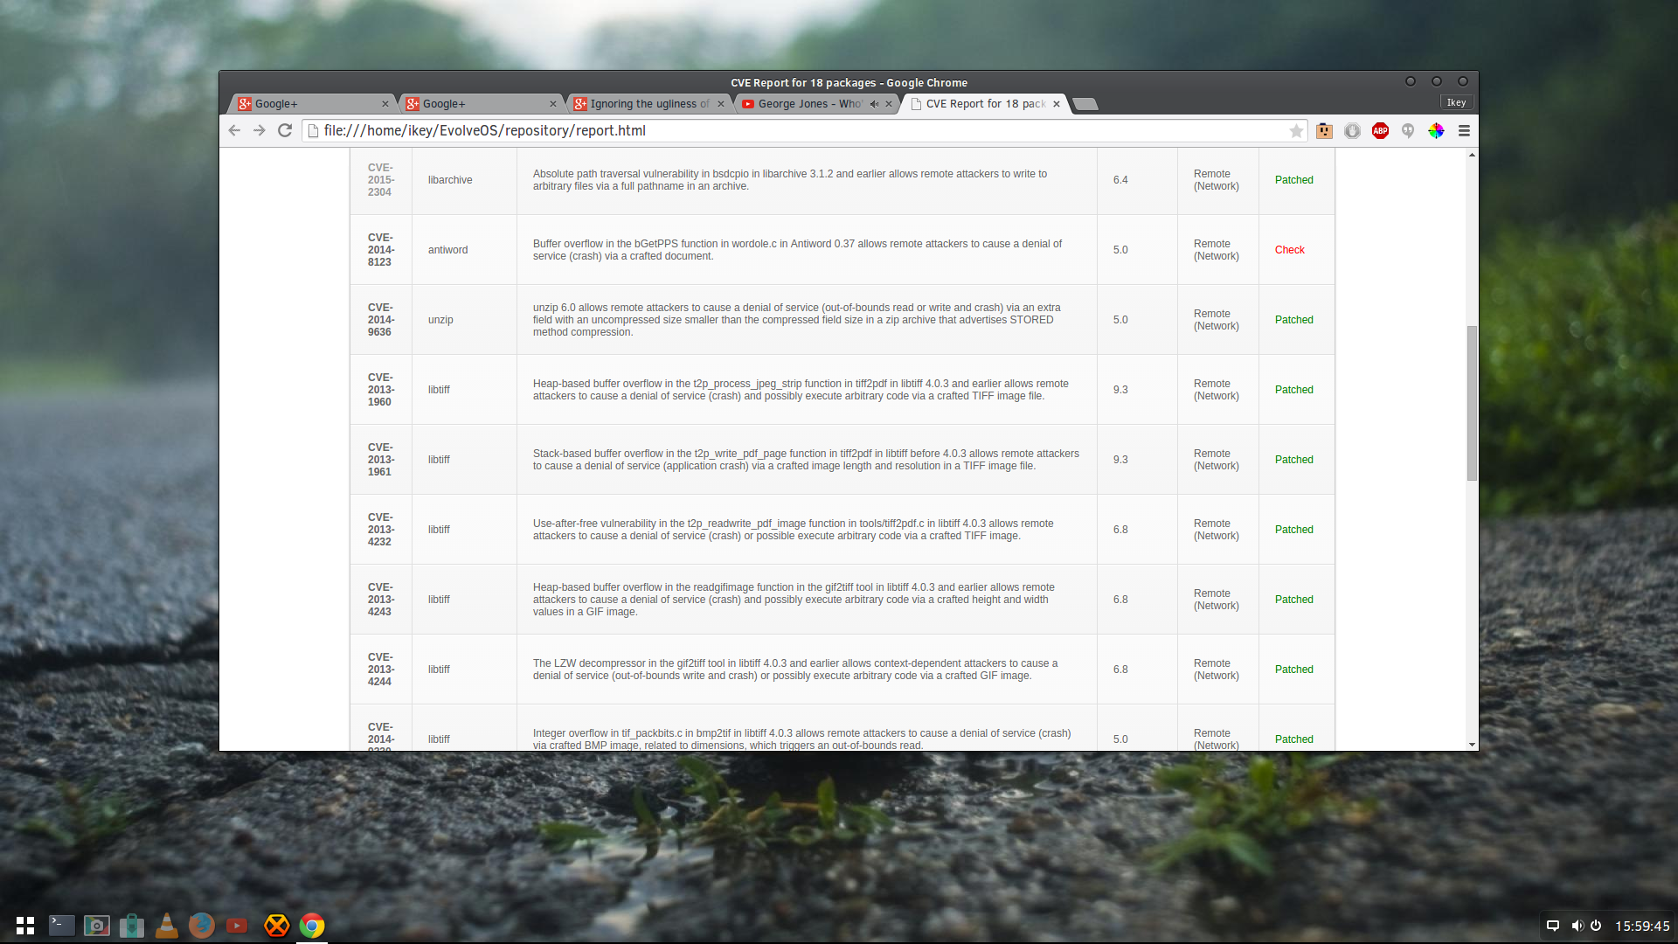Click the Patched status for unzip
This screenshot has width=1678, height=944.
click(1293, 320)
